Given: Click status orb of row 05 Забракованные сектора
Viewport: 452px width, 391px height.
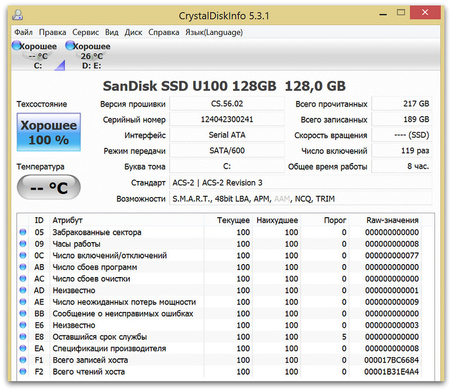Looking at the screenshot, I should (x=23, y=232).
